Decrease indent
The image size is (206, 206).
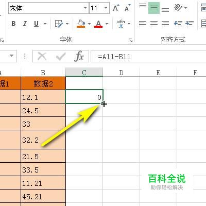coord(178,24)
